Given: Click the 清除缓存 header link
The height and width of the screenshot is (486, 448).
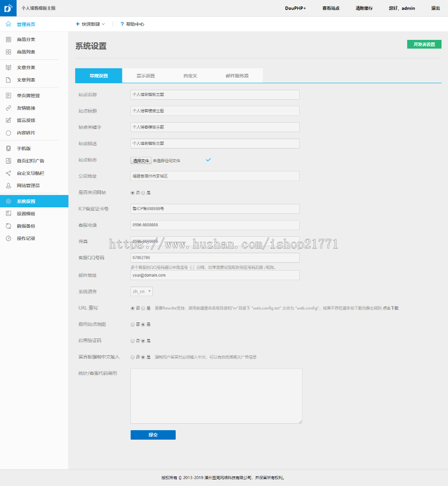Looking at the screenshot, I should pos(364,8).
